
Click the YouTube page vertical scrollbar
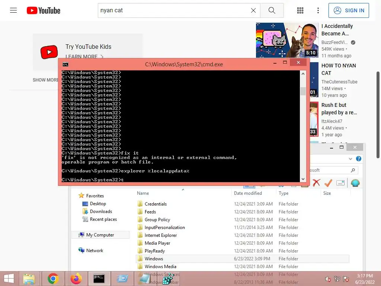coord(378,115)
